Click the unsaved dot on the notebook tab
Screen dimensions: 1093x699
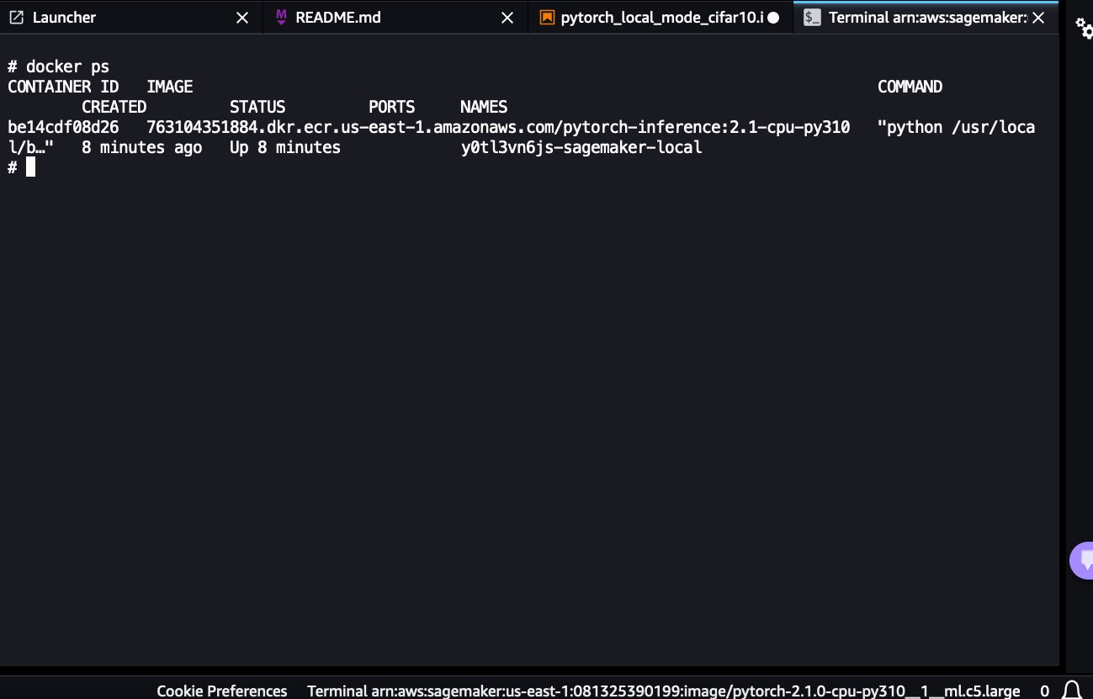(773, 18)
